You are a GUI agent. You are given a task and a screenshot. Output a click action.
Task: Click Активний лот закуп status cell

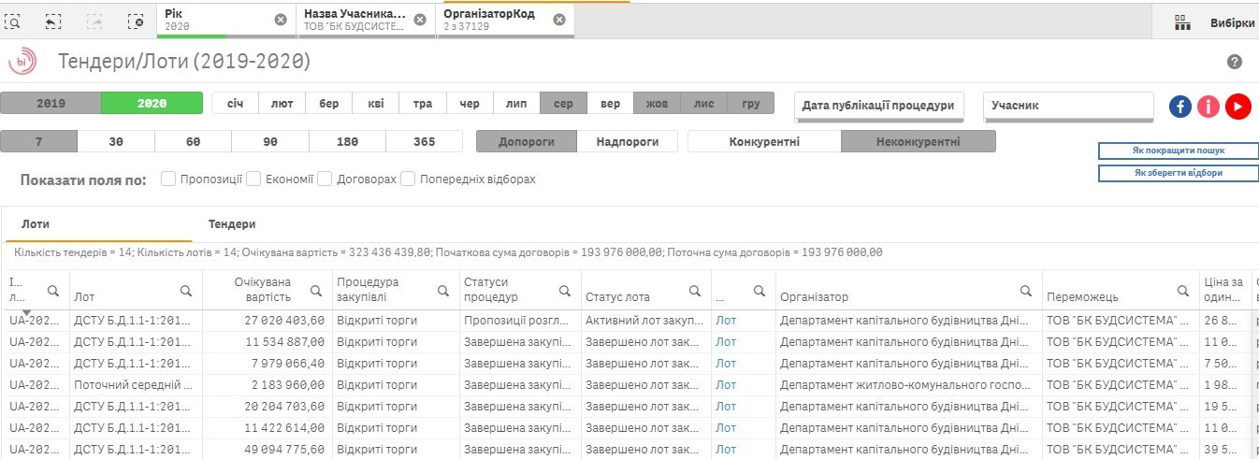[645, 320]
